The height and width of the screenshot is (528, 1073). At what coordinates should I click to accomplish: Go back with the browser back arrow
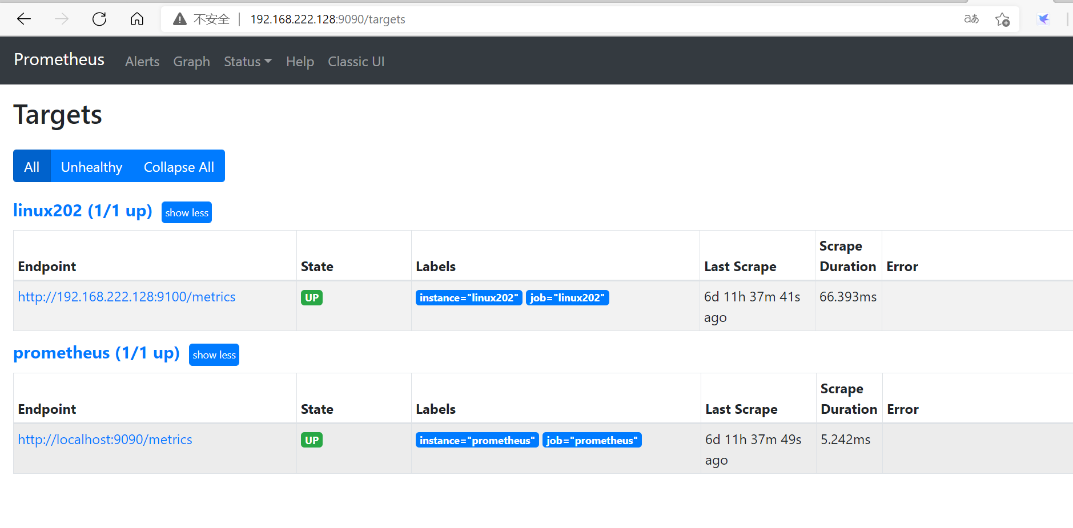[24, 19]
